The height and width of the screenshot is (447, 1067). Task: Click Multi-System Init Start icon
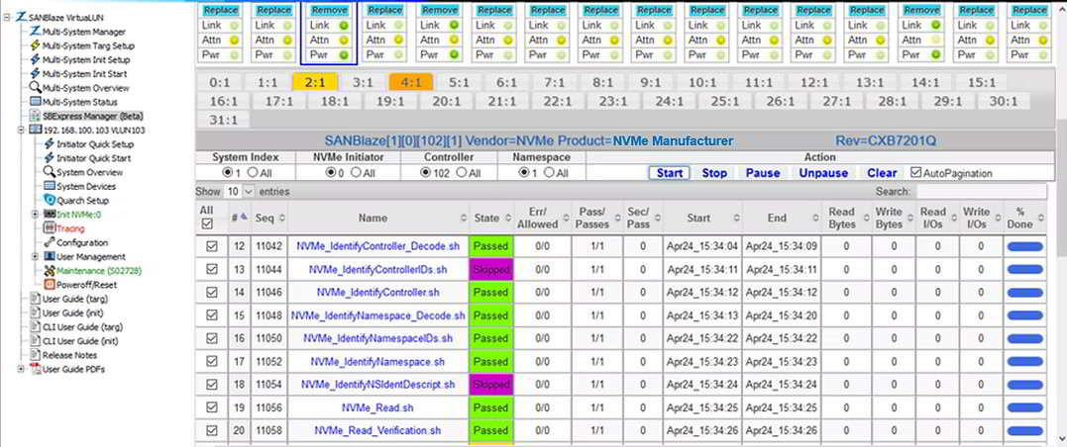36,74
